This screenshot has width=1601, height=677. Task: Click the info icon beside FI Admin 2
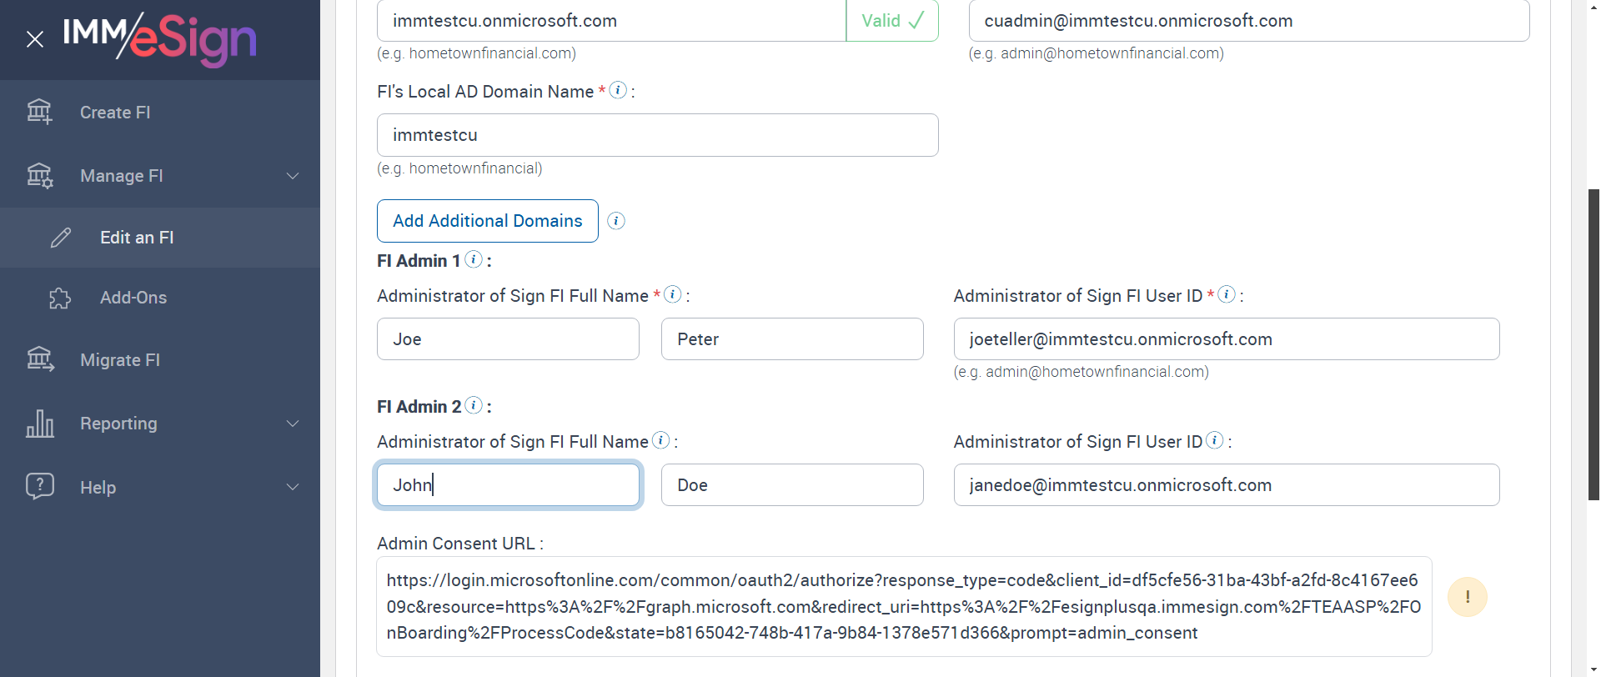click(x=474, y=406)
